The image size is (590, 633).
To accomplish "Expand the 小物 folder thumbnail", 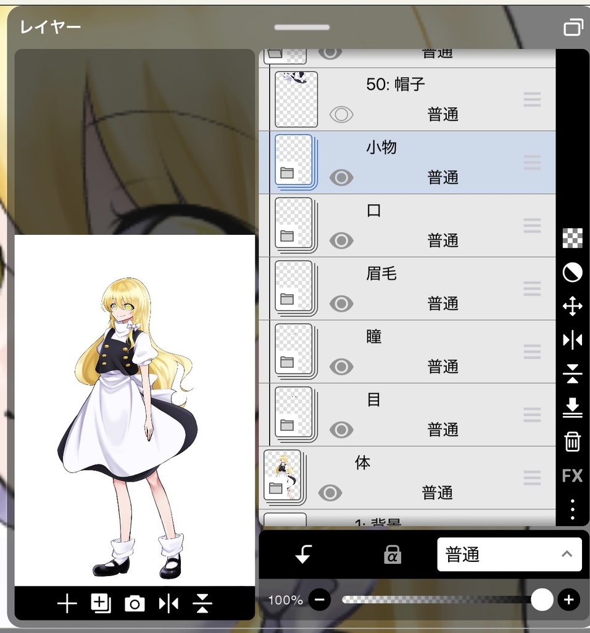I will point(296,162).
